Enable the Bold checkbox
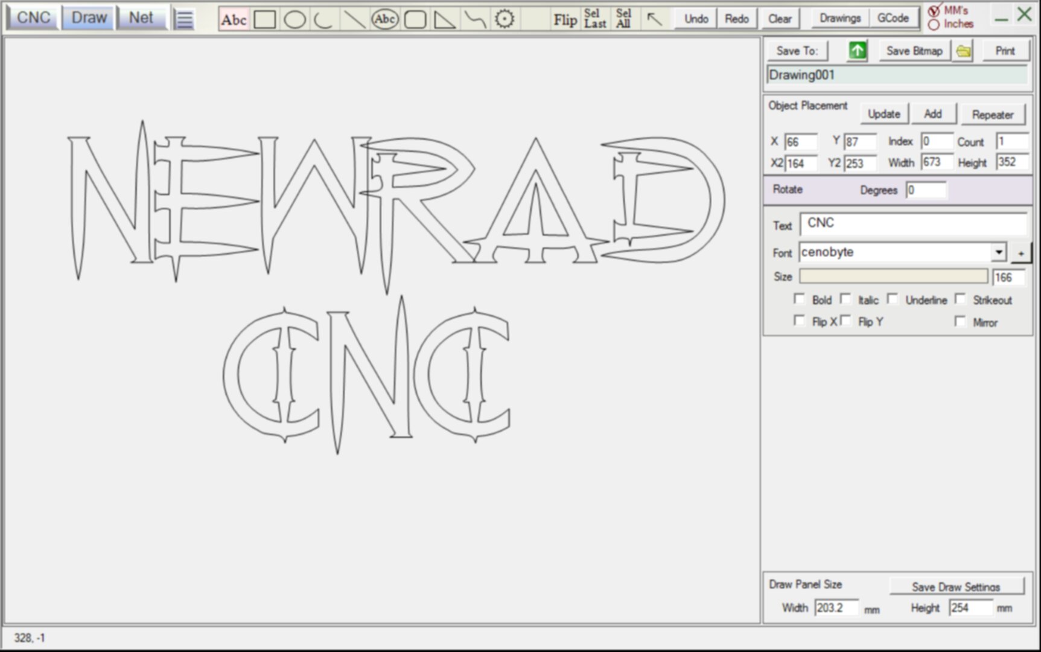The width and height of the screenshot is (1041, 652). [800, 299]
